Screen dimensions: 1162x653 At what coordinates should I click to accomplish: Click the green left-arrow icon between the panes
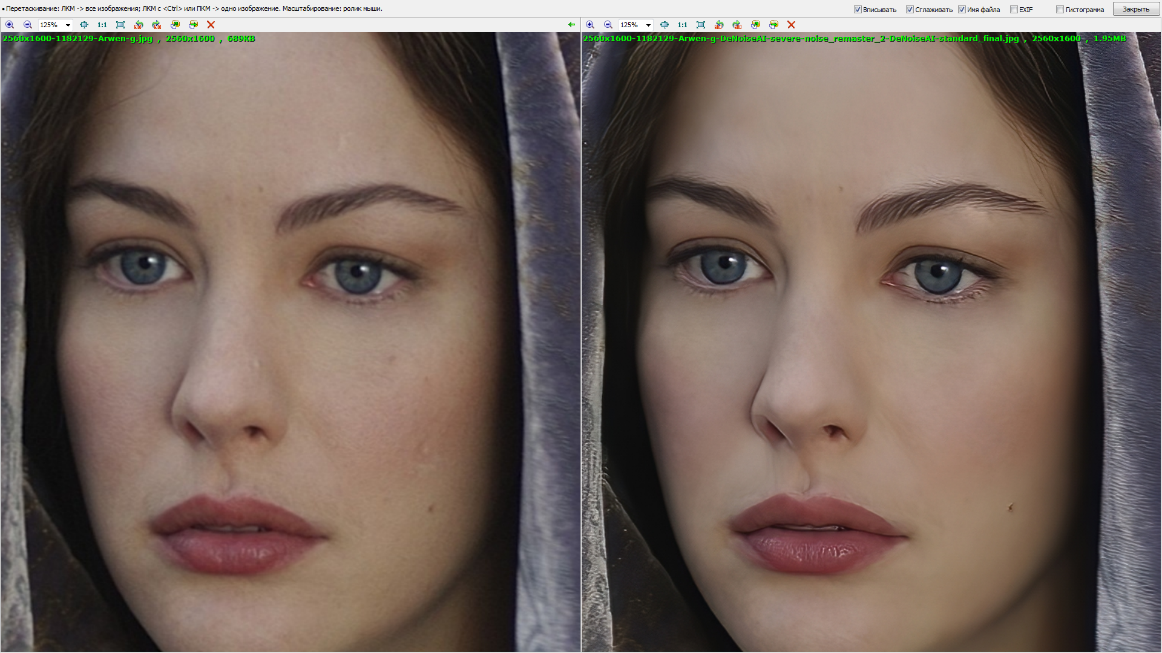[572, 25]
